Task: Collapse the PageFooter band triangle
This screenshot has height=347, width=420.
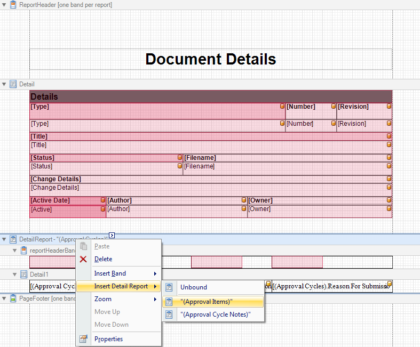Action: click(x=4, y=298)
